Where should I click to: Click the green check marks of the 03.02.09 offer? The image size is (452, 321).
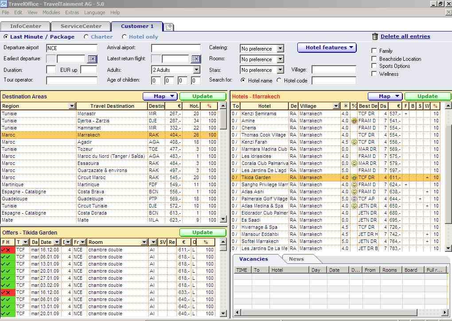tap(8, 285)
